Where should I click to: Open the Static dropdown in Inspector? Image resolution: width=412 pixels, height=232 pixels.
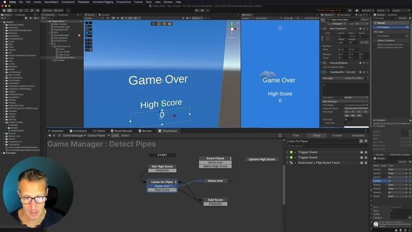click(364, 20)
